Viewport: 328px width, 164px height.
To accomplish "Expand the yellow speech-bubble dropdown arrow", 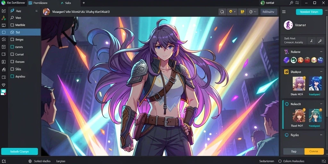I will pyautogui.click(x=235, y=12).
